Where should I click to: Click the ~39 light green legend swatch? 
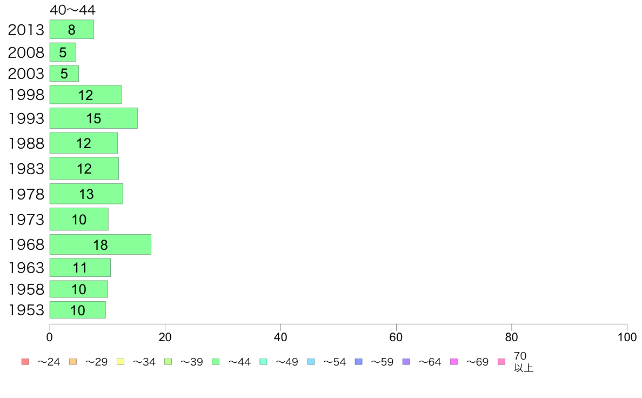[168, 362]
